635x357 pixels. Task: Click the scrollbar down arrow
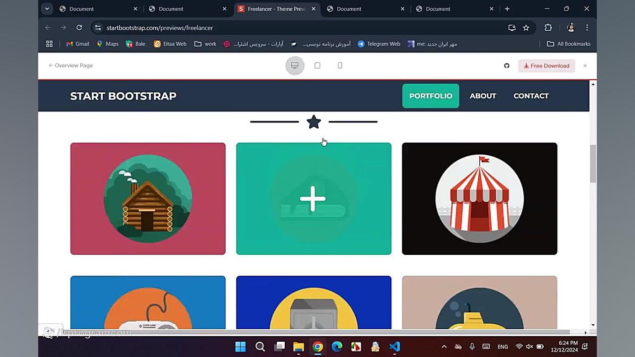click(593, 325)
